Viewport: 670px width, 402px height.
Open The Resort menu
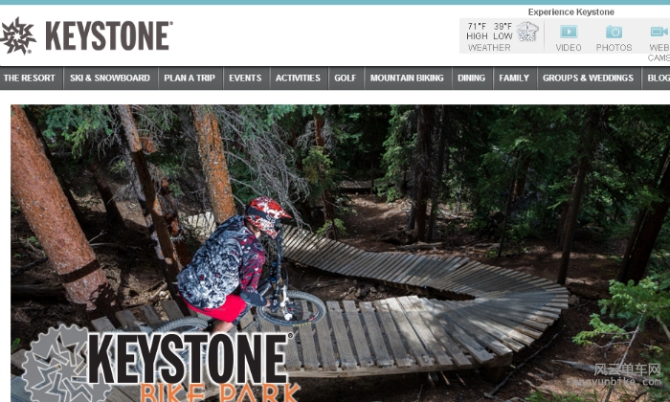(x=30, y=78)
